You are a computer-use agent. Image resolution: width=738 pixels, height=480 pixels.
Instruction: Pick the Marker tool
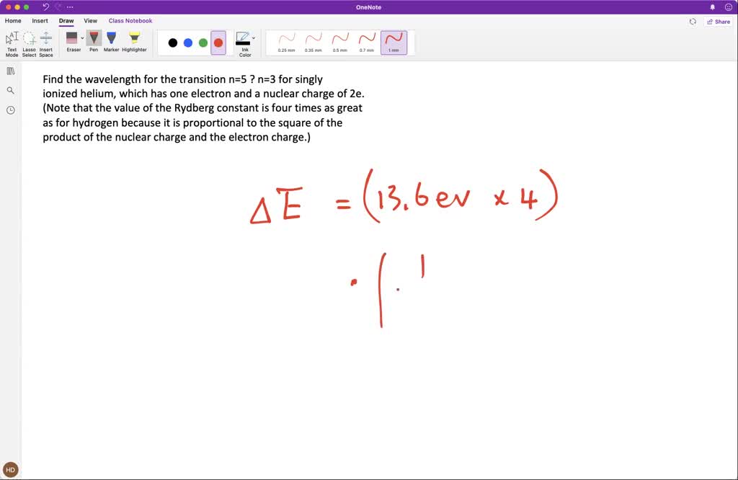[x=111, y=40]
